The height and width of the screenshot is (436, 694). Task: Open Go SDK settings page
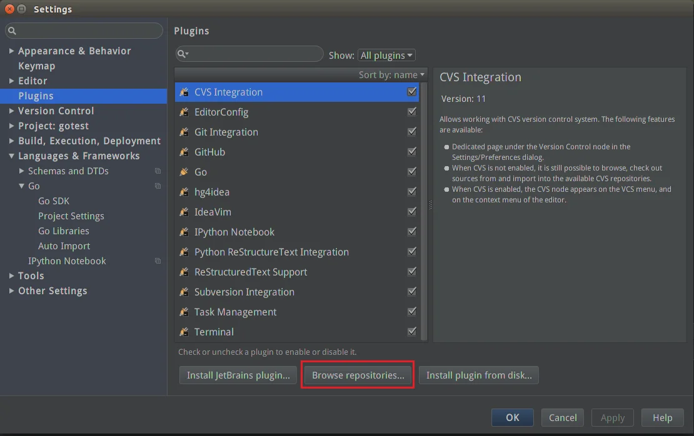(54, 201)
